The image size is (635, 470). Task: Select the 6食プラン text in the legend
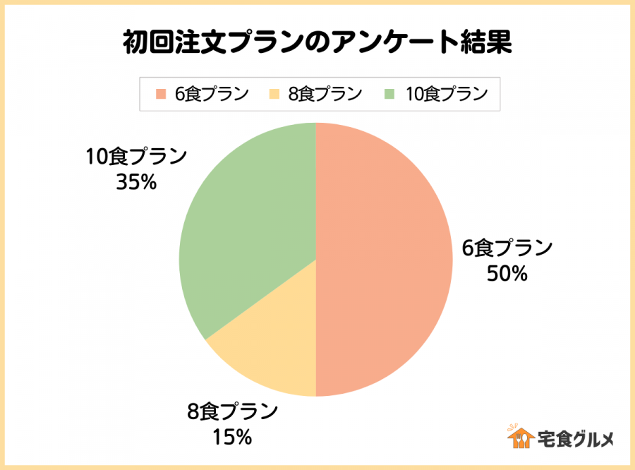(x=212, y=94)
